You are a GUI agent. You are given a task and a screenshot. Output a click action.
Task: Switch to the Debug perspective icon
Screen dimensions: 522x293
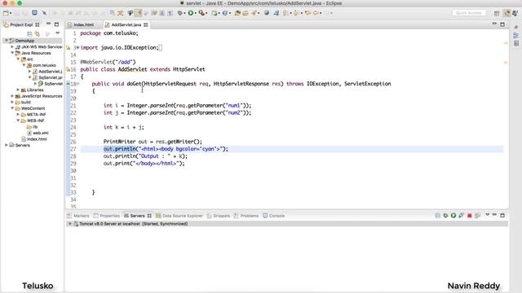[x=515, y=13]
